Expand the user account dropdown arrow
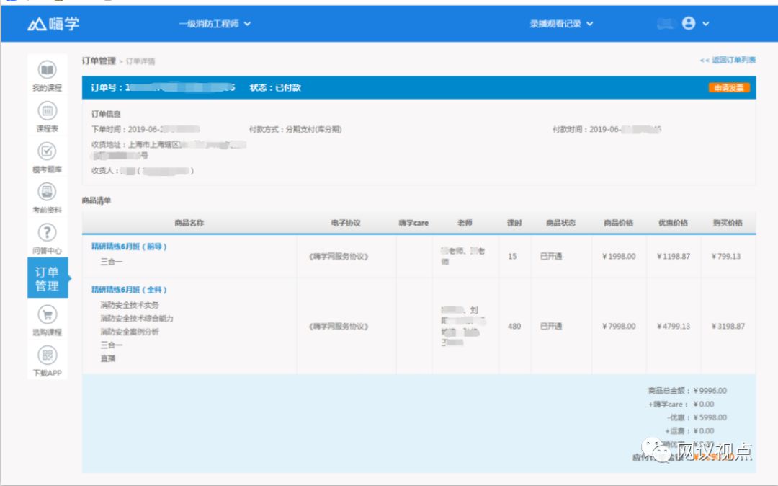 pos(706,24)
